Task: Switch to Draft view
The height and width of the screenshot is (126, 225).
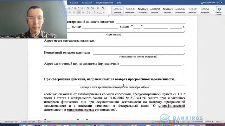Action: click(x=188, y=121)
